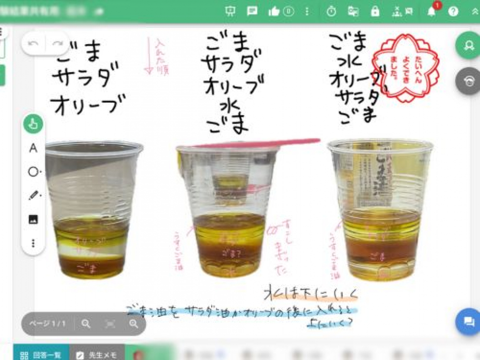This screenshot has width=480, height=360.
Task: Open the comment message icon
Action: 252,11
